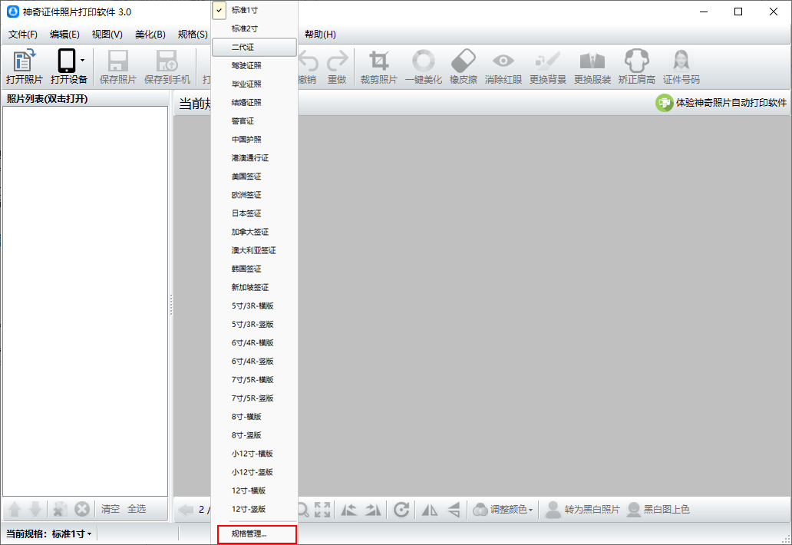The width and height of the screenshot is (792, 545).
Task: Open the 美化(B) menu
Action: pyautogui.click(x=150, y=35)
